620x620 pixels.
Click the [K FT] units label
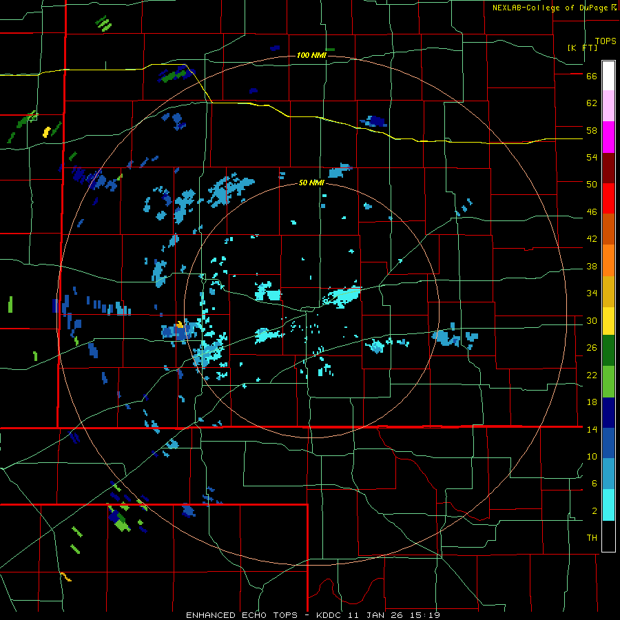coord(582,48)
